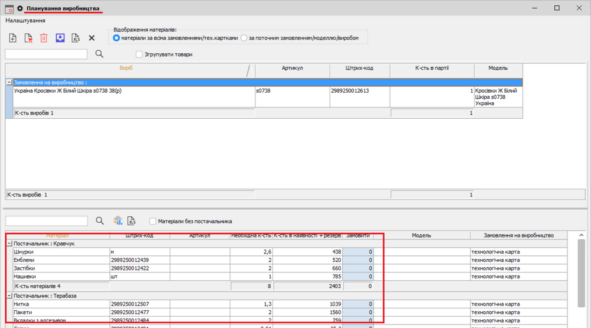Click the warehouse chart icon in materials toolbar

(118, 221)
